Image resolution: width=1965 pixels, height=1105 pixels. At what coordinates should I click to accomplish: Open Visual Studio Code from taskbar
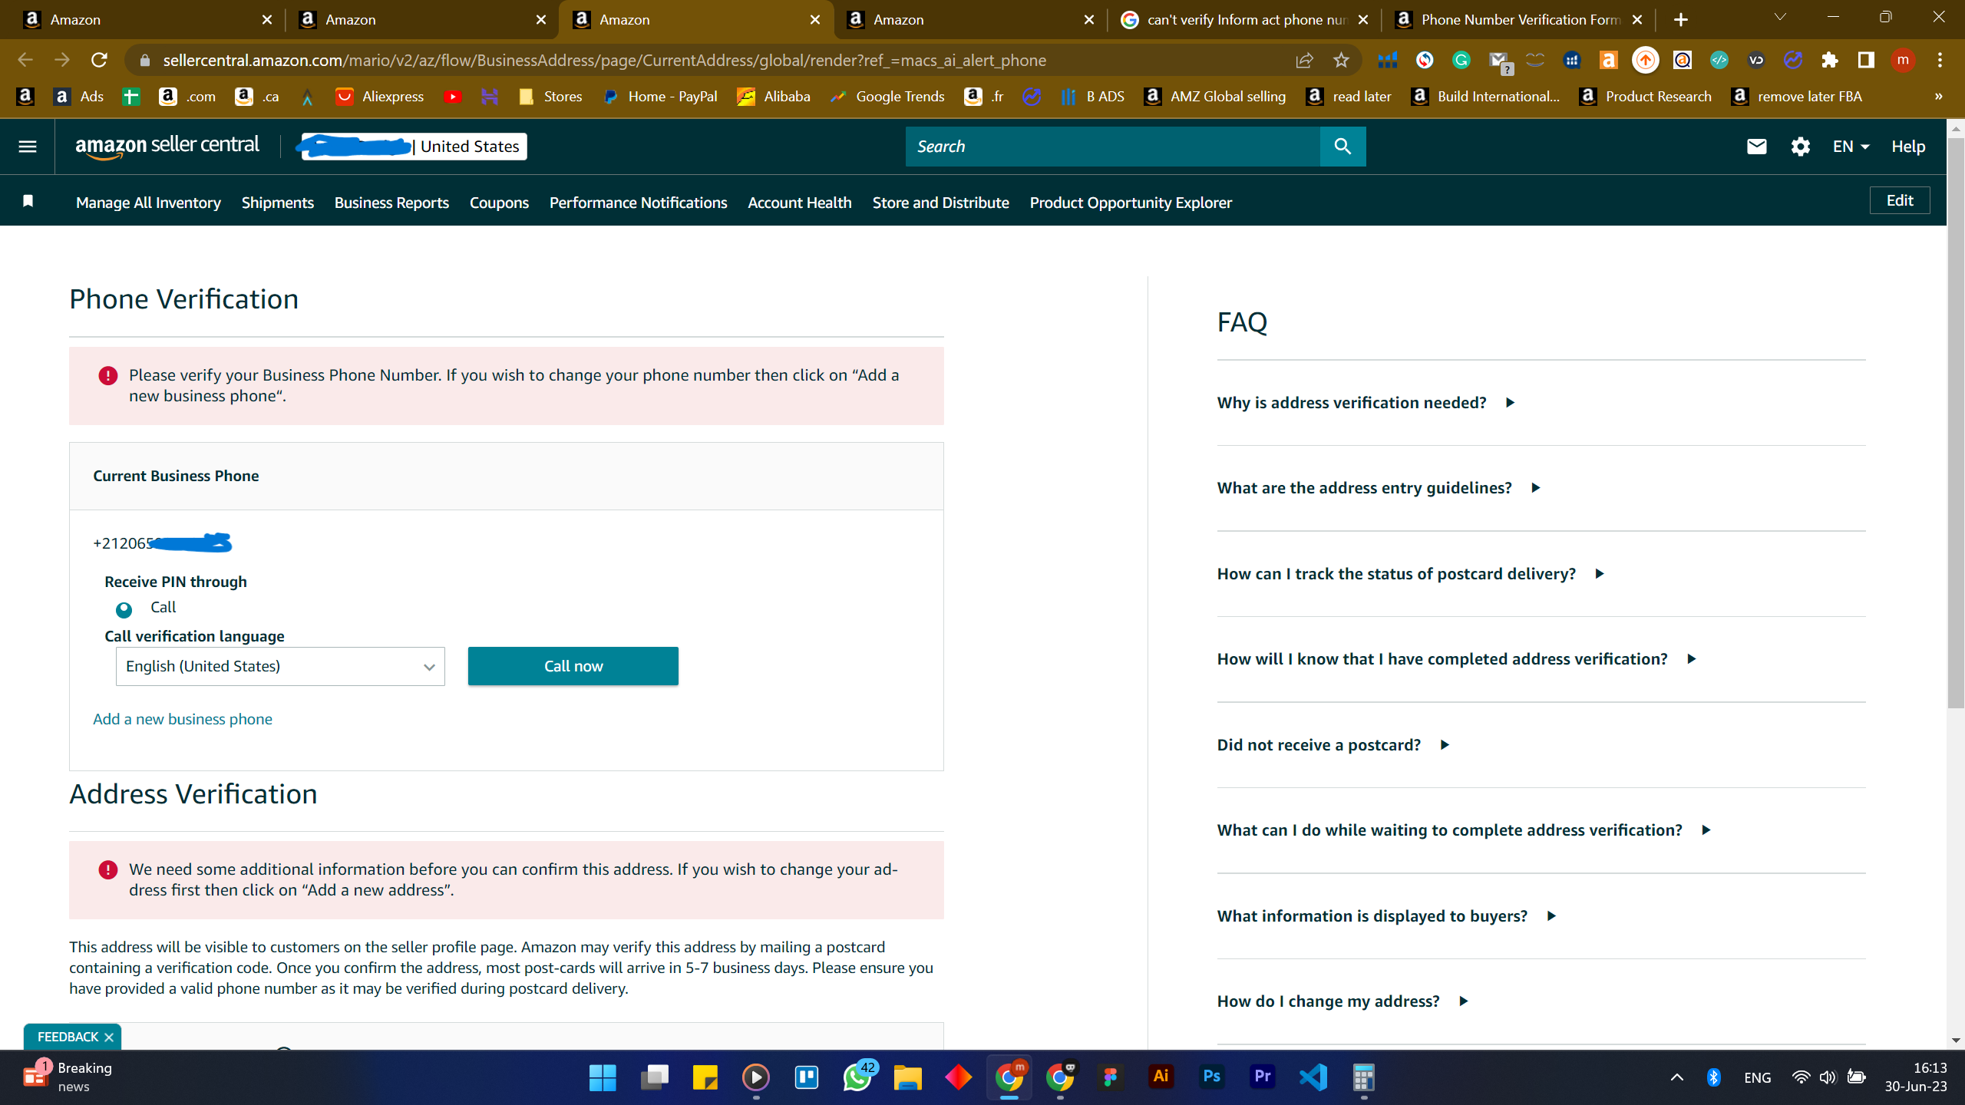(x=1313, y=1077)
